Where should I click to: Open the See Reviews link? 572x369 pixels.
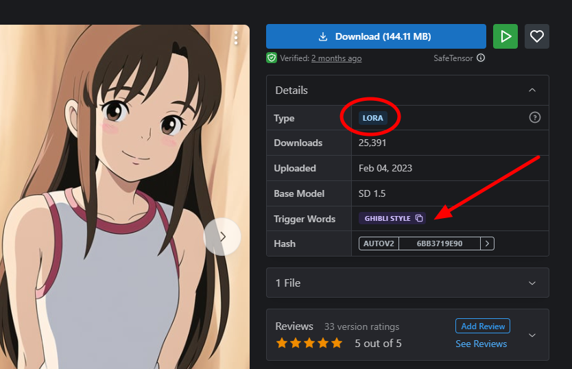(x=481, y=344)
